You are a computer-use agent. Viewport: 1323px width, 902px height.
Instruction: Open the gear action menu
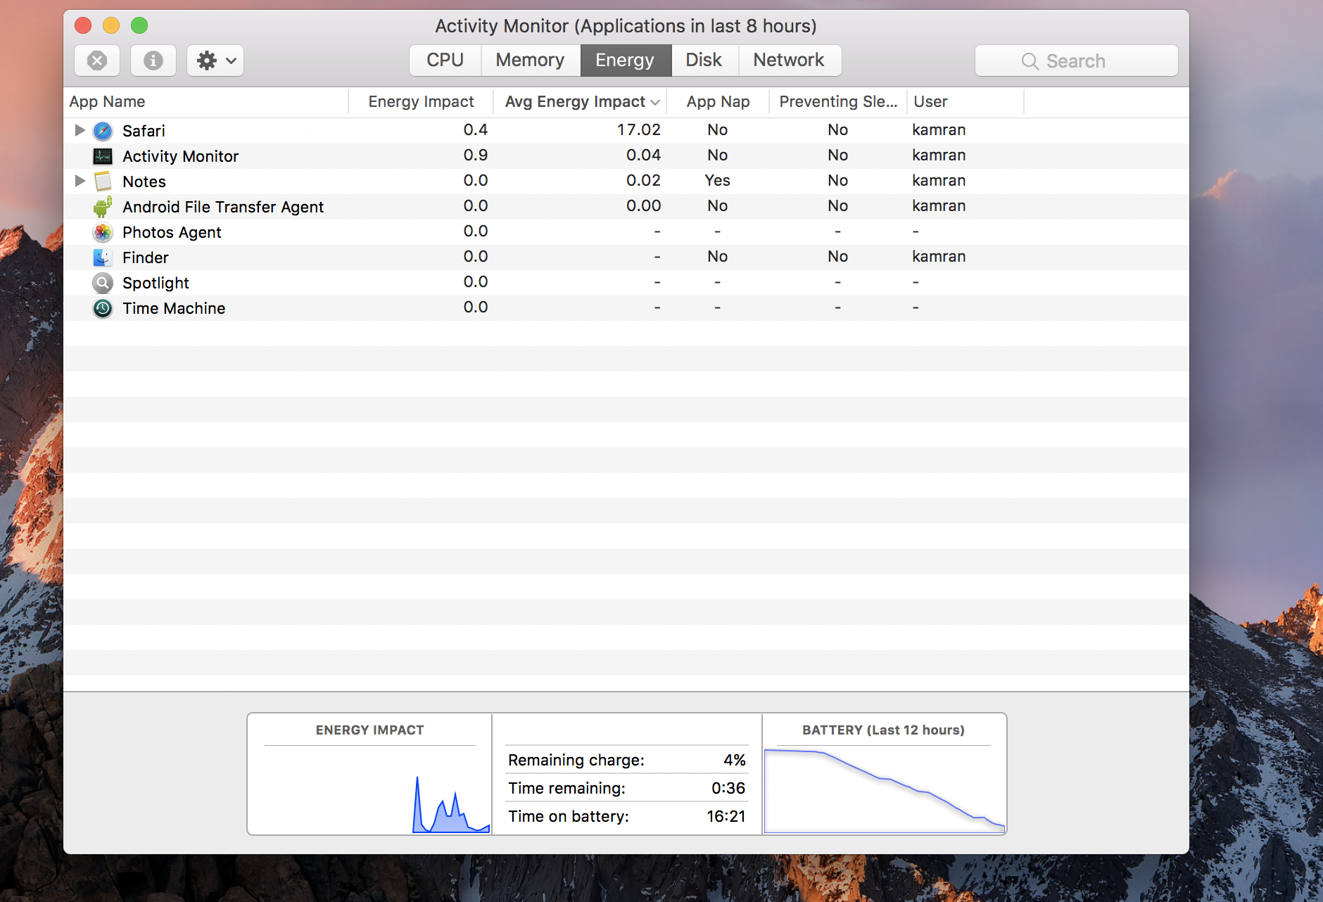coord(215,61)
